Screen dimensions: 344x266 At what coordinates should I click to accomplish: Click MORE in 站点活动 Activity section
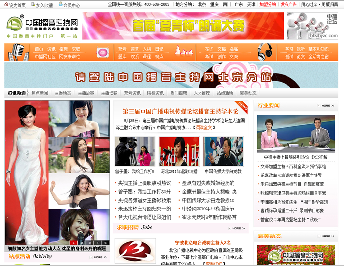pyautogui.click(x=98, y=257)
